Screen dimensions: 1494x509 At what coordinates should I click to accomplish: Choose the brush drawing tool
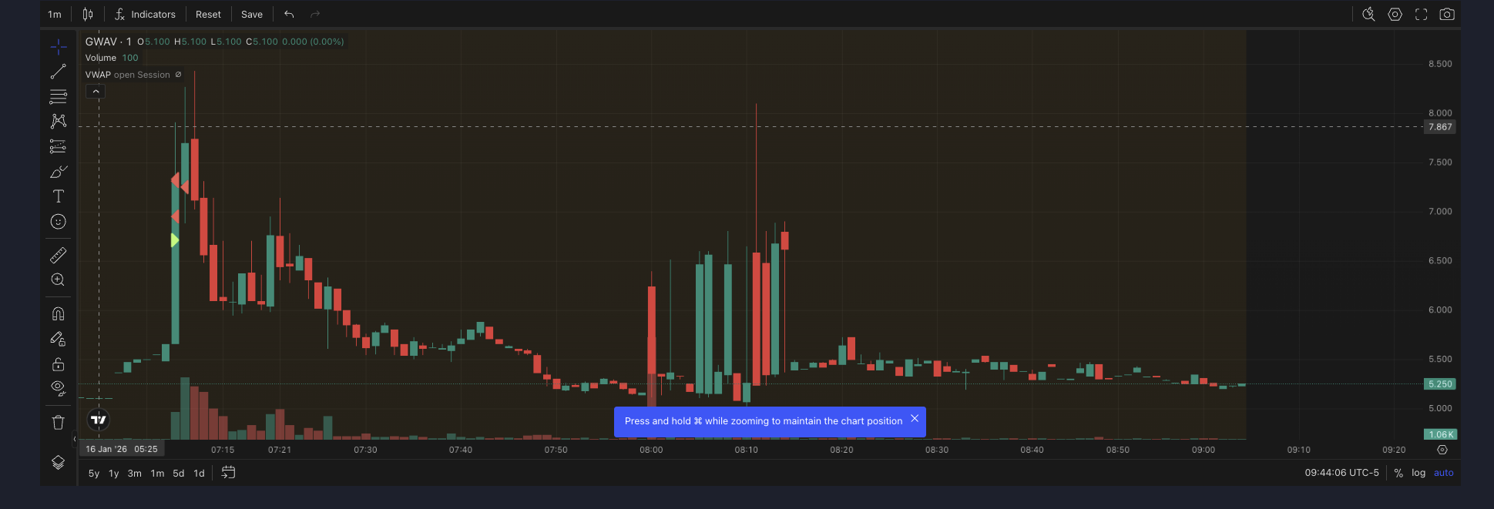click(59, 172)
